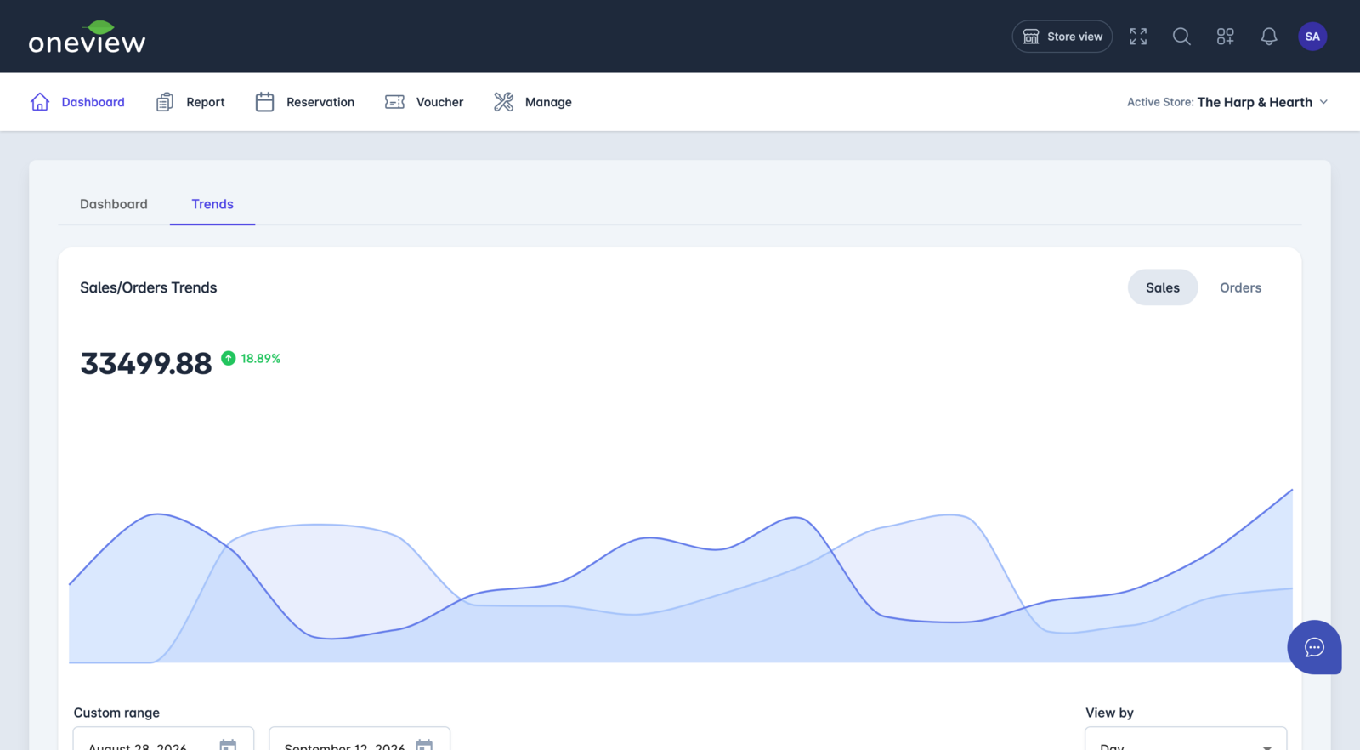Open the search icon
1360x750 pixels.
(1181, 37)
